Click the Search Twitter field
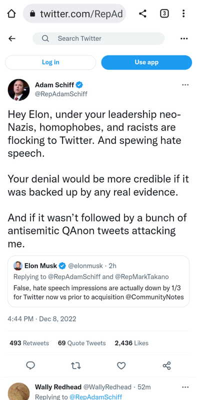The width and height of the screenshot is (197, 400). coord(98,38)
